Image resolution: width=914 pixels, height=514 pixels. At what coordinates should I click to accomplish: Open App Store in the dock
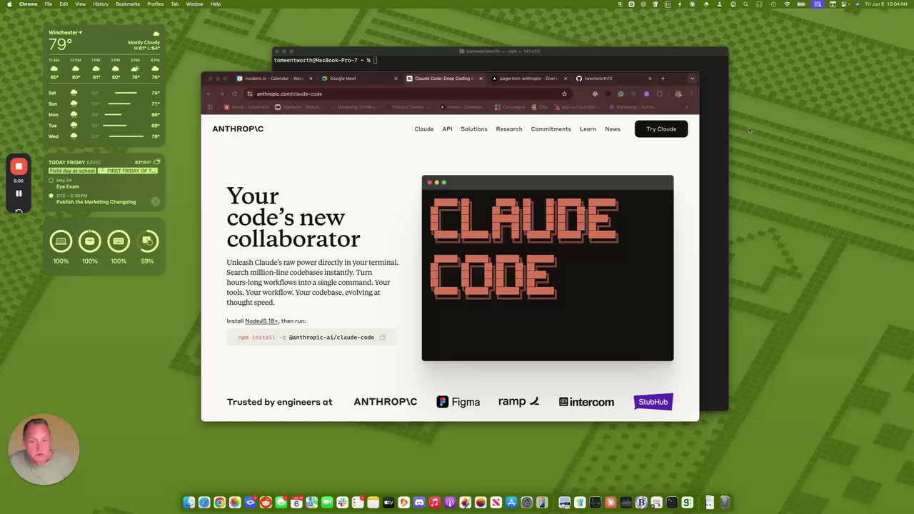(511, 503)
